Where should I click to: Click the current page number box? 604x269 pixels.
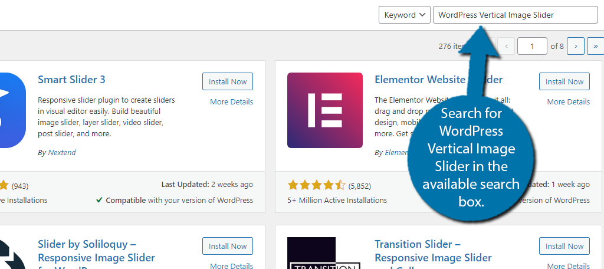pyautogui.click(x=533, y=46)
